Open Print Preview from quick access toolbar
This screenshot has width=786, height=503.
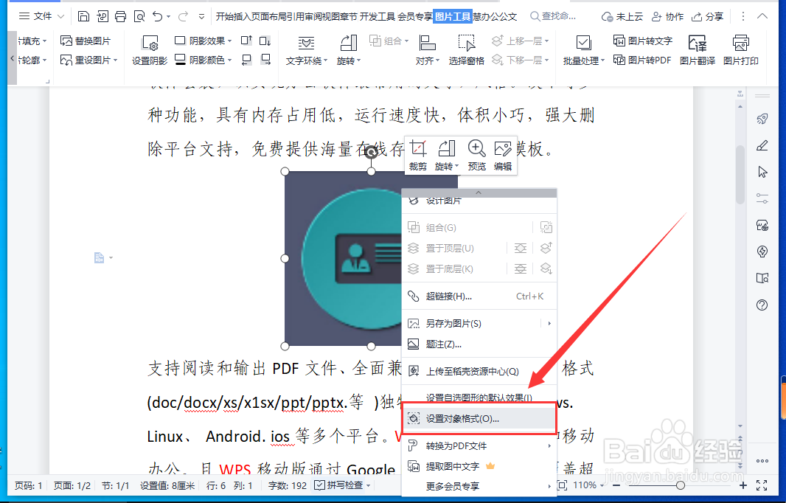139,16
